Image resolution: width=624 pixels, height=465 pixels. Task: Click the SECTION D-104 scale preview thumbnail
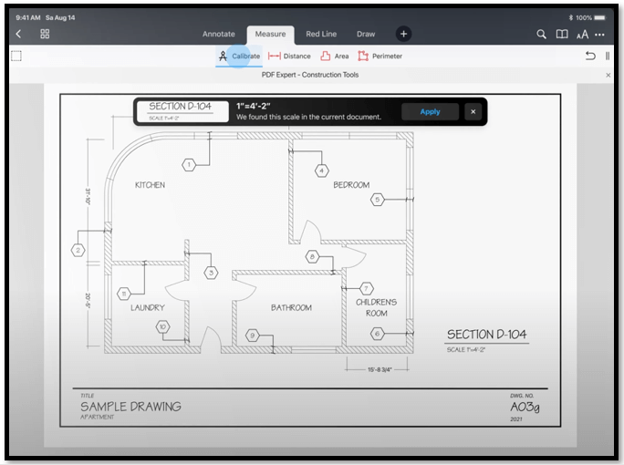pyautogui.click(x=182, y=111)
